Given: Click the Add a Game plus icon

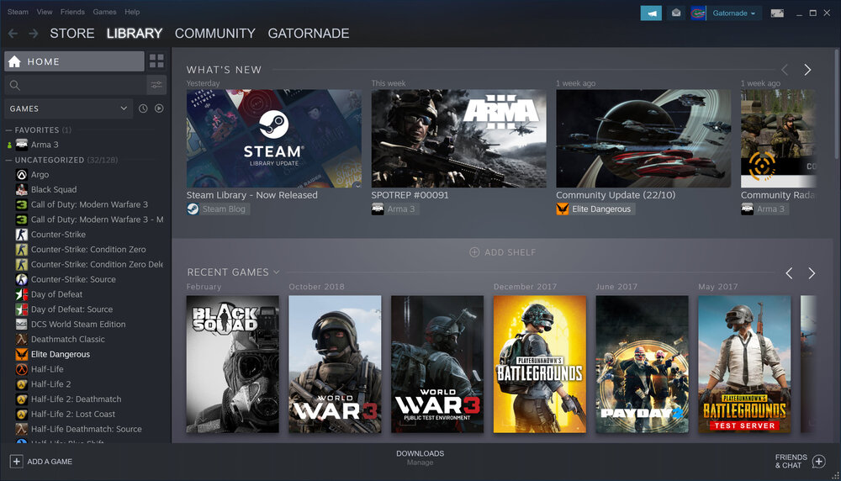Looking at the screenshot, I should 16,461.
